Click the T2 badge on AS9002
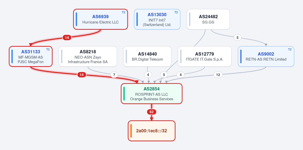Image resolution: width=303 pixels, height=150 pixels. click(290, 49)
